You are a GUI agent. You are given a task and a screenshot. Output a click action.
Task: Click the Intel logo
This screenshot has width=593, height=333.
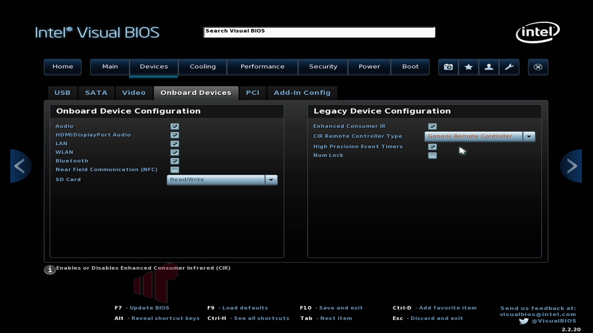538,32
